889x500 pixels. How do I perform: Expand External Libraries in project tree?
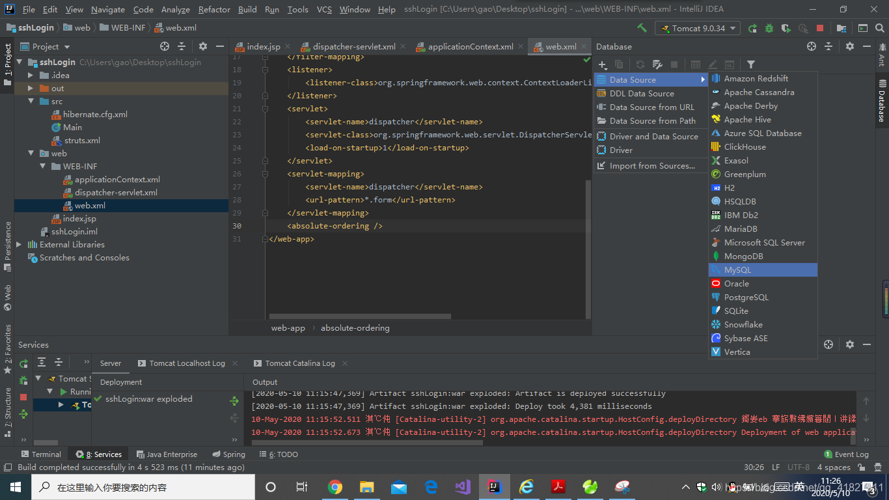pos(19,245)
